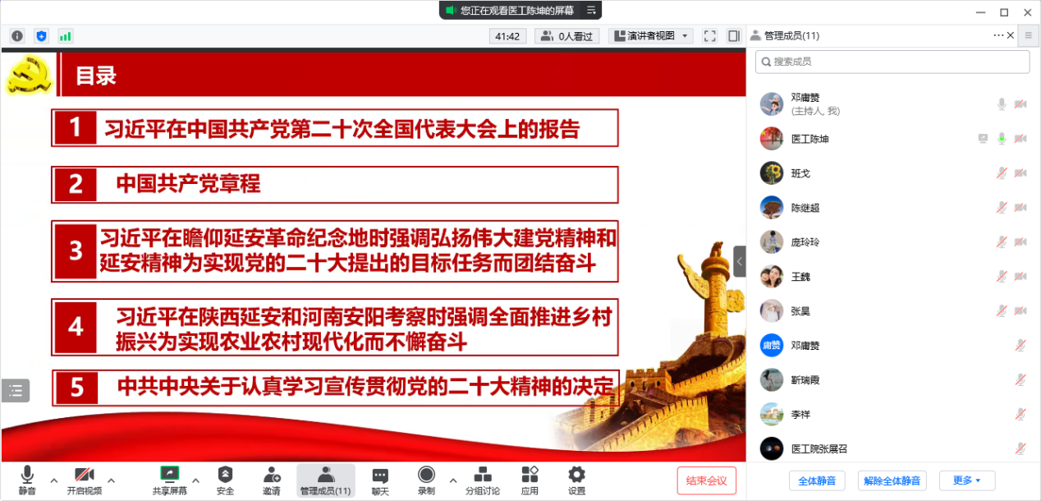Click the 全体静音 button
Viewport: 1041px width, 501px height.
point(817,480)
